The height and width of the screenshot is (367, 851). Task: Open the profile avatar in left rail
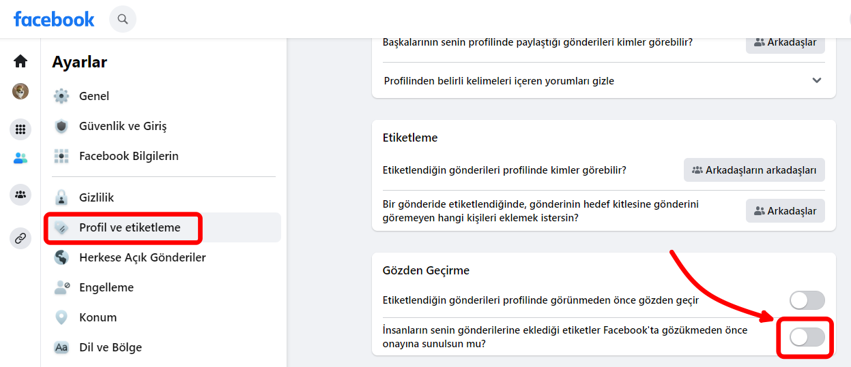(20, 91)
